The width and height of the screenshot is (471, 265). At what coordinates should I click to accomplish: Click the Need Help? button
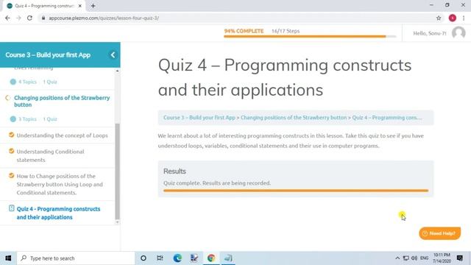440,233
